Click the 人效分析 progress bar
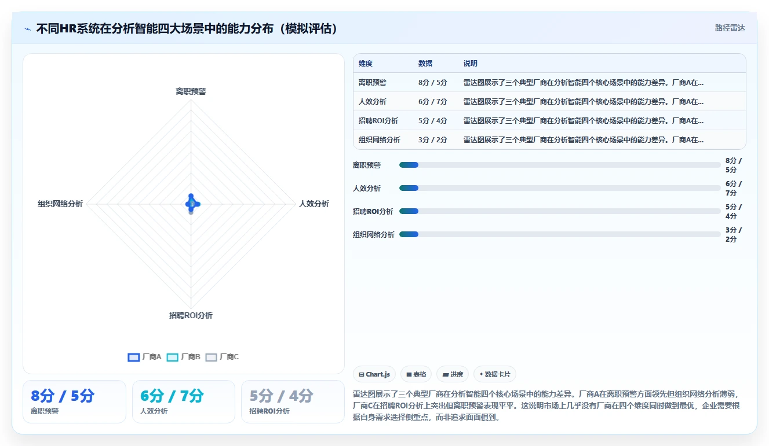The height and width of the screenshot is (446, 769). [560, 188]
